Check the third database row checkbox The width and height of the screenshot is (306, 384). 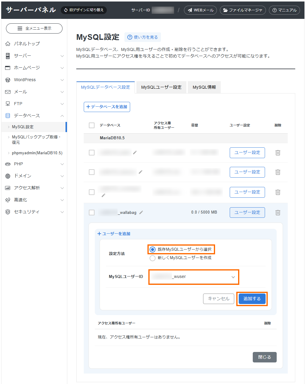(x=92, y=192)
